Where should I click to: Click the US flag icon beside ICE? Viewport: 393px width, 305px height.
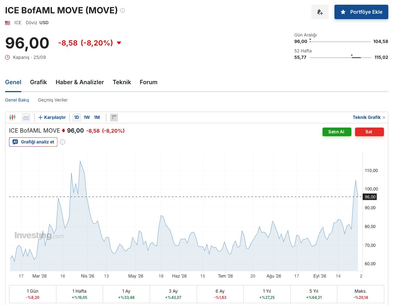(8, 23)
